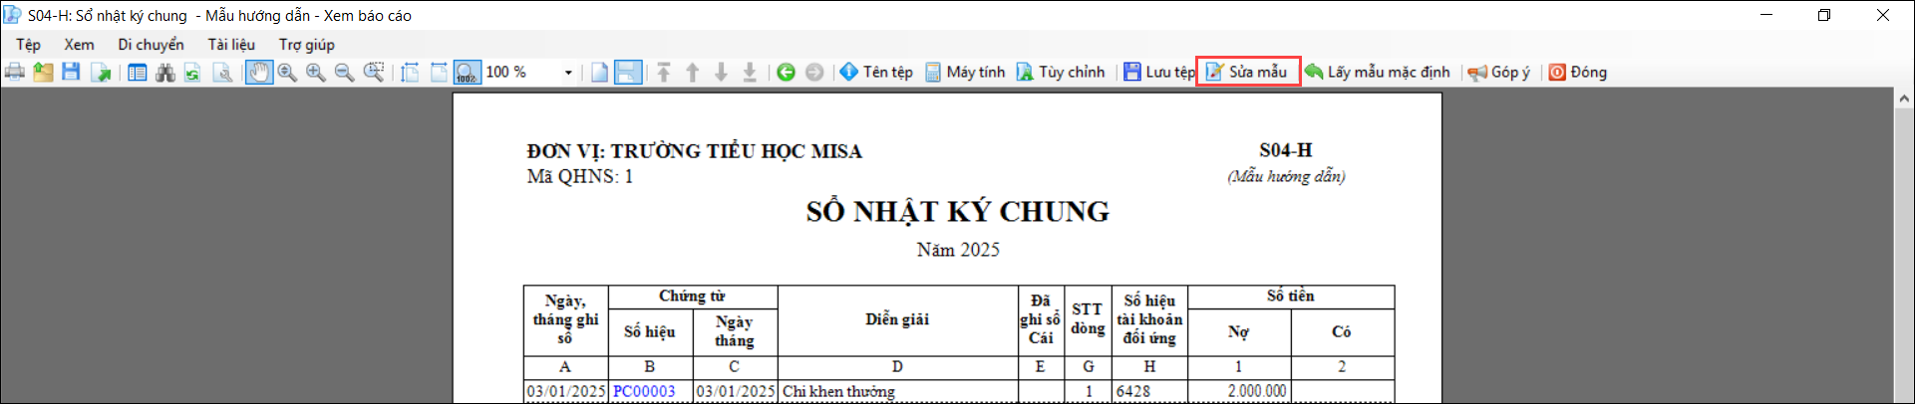Open the Di chuyển menu
1915x404 pixels.
click(x=151, y=44)
